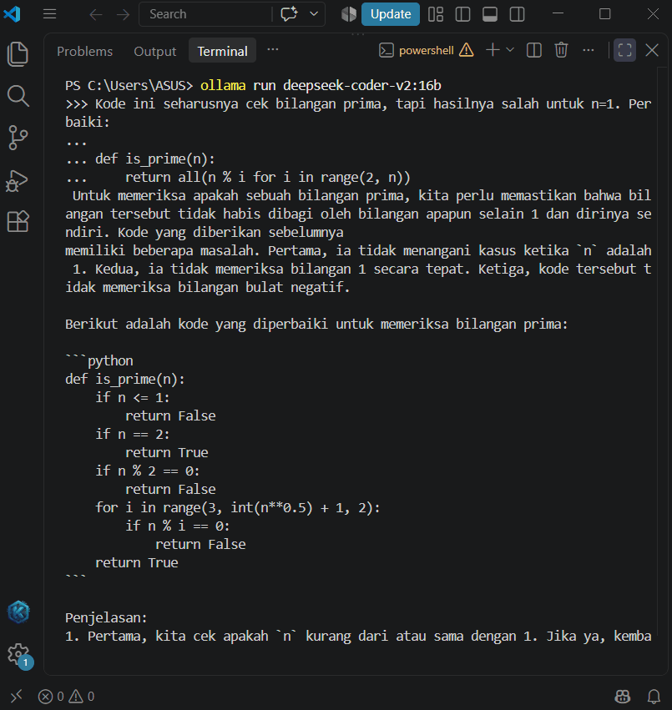Screen dimensions: 672x710
Task: Close the terminal panel
Action: pos(652,50)
